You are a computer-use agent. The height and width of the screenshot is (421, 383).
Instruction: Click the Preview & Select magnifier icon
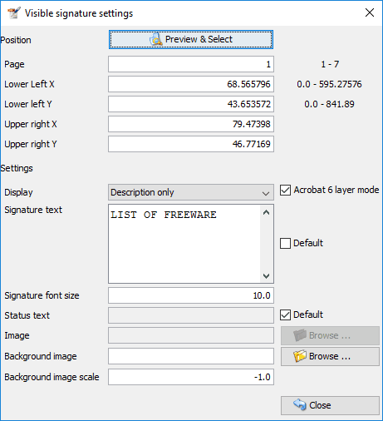(x=156, y=39)
